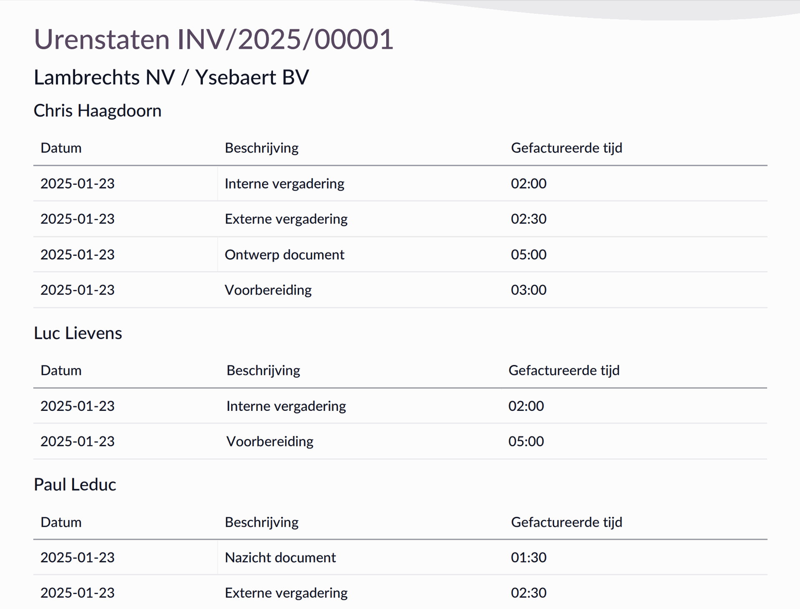Viewport: 800px width, 609px height.
Task: Click Chris Haagdoorn's Interne vergadering entry
Action: point(284,184)
